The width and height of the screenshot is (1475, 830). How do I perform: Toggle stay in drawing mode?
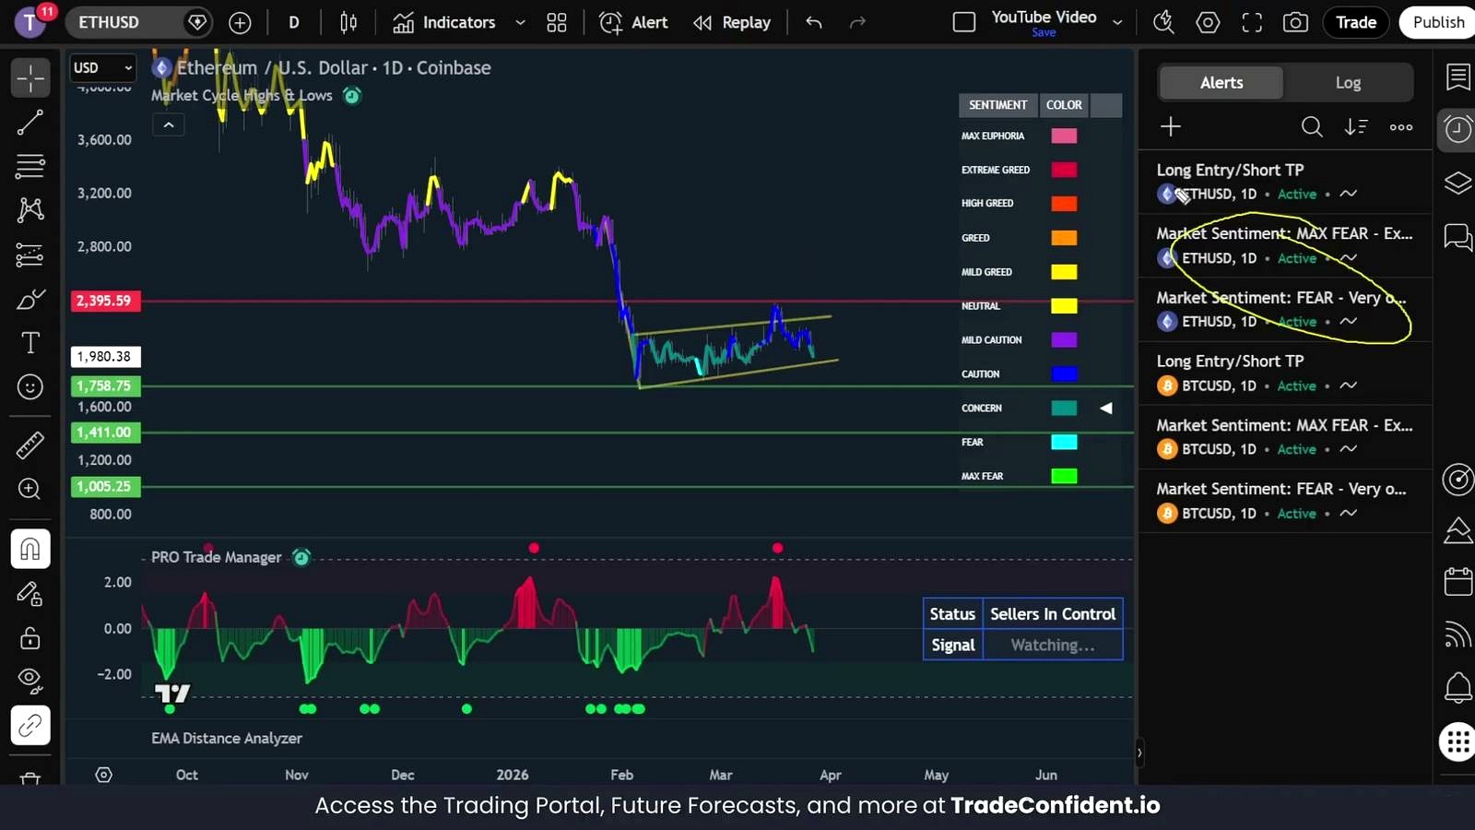[x=30, y=594]
